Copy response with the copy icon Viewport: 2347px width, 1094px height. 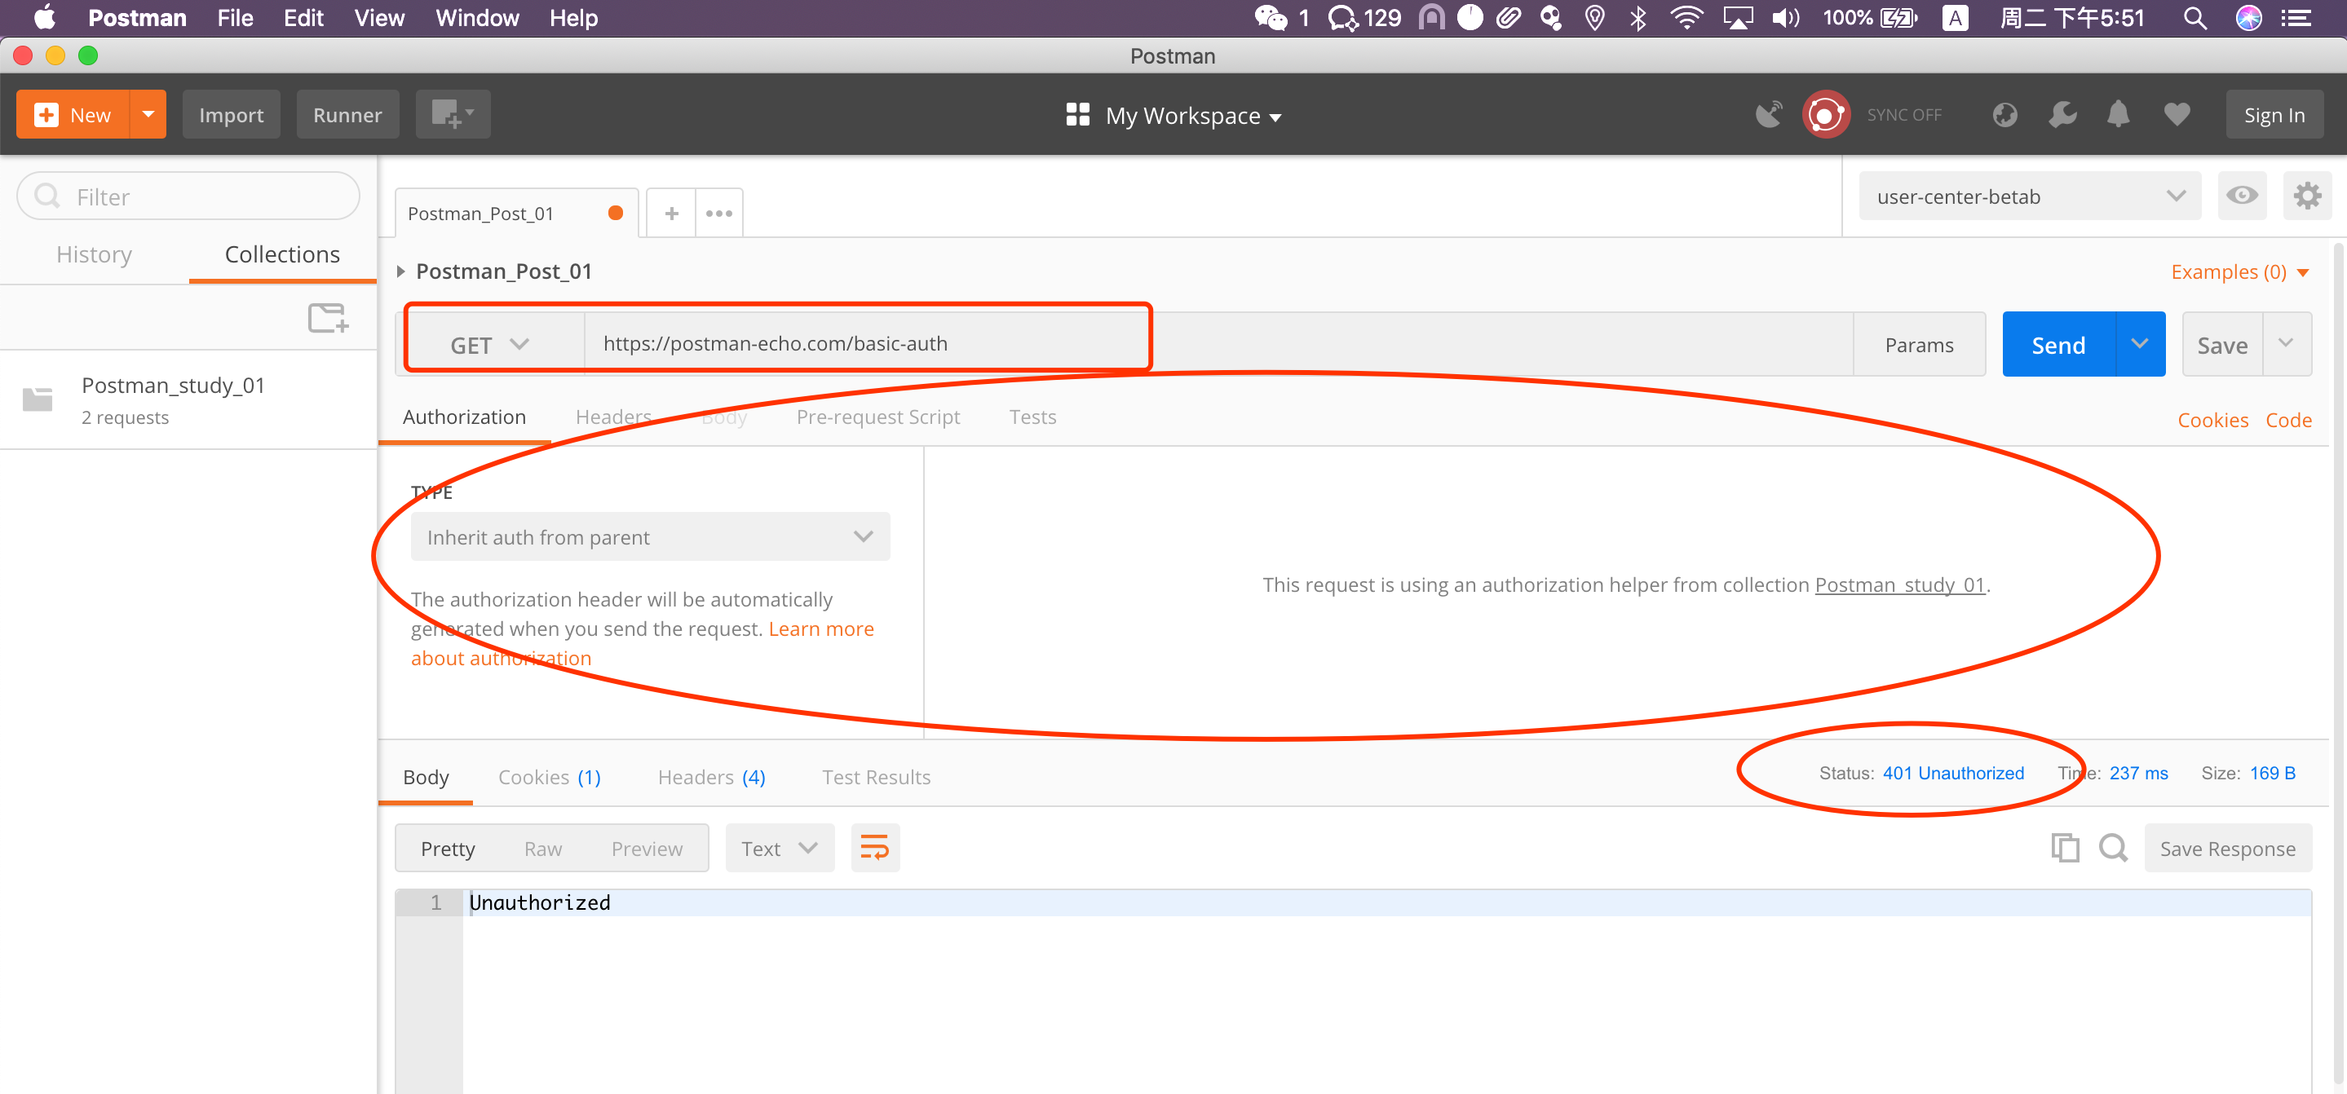point(2065,848)
